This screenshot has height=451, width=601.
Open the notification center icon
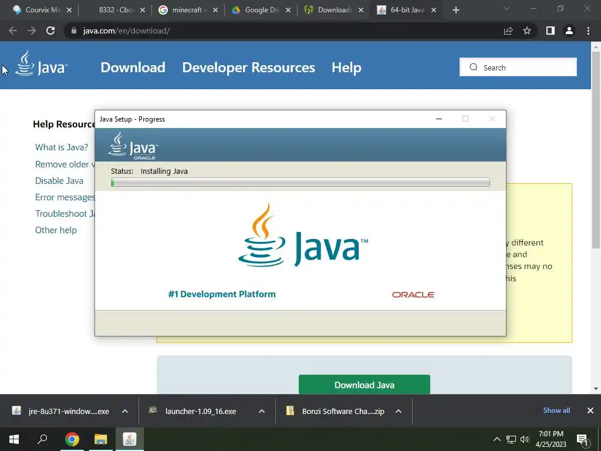(583, 440)
